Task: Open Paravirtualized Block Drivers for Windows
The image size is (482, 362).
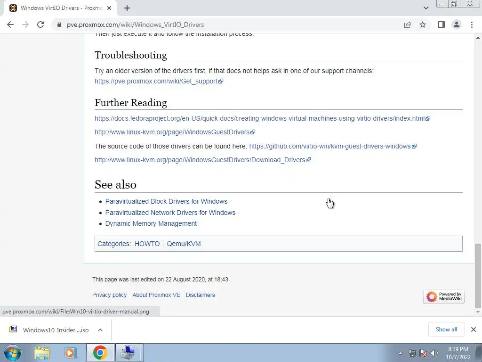Action: click(x=166, y=201)
